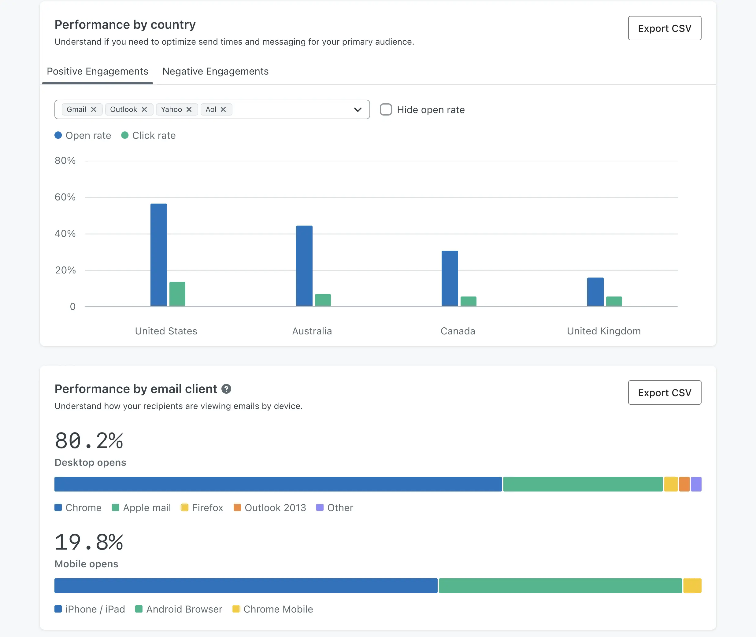Remove the Outlook filter tag

(144, 109)
